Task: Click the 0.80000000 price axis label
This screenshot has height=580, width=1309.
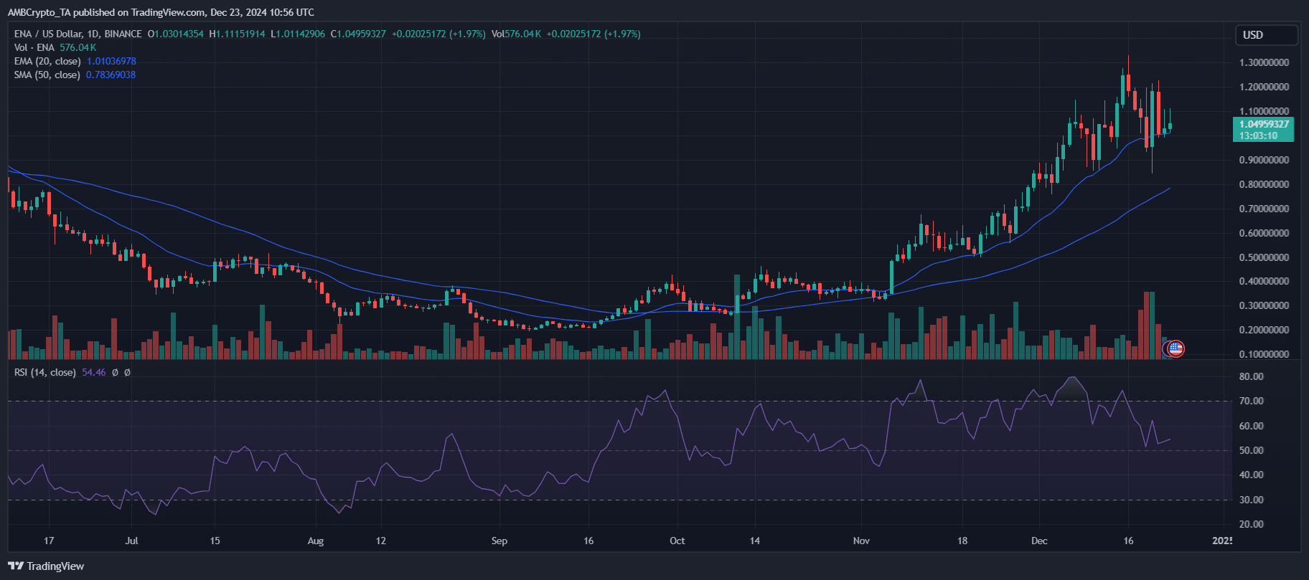Action: [x=1264, y=184]
